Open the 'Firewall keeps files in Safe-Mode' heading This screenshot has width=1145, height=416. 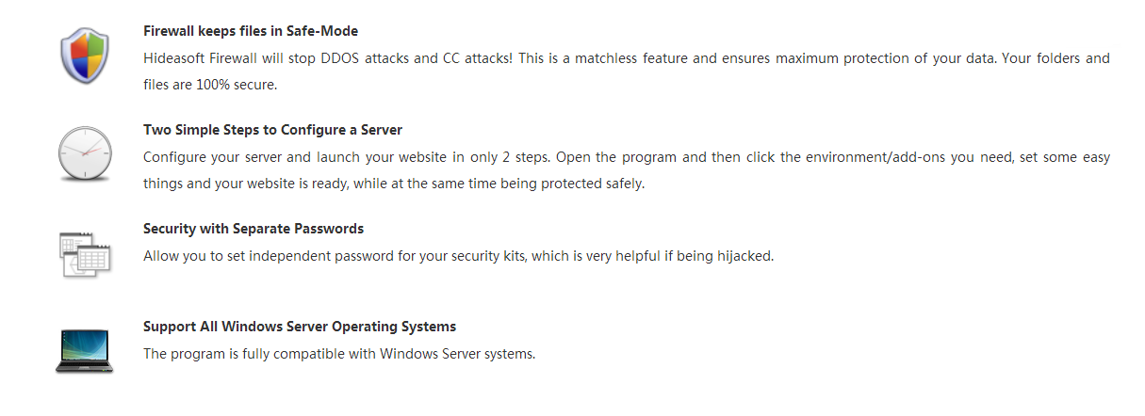point(251,31)
